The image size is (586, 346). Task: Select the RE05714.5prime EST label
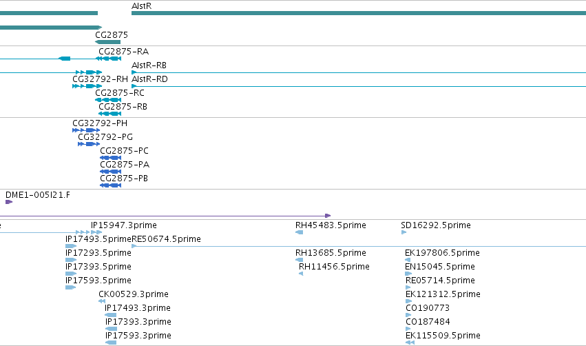point(440,281)
